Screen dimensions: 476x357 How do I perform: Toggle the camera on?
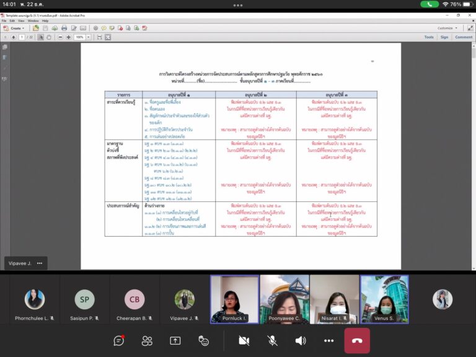point(244,341)
